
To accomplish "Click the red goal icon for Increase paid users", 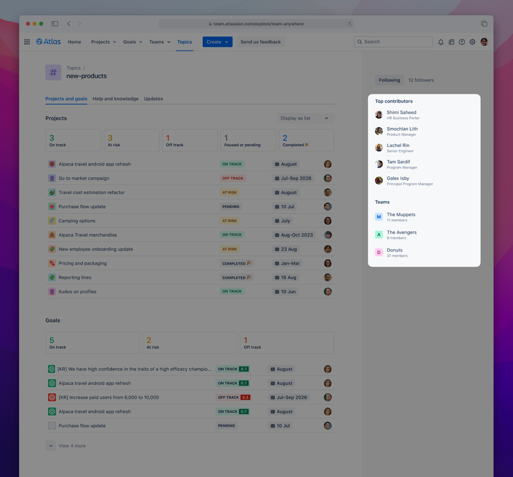I will click(52, 397).
